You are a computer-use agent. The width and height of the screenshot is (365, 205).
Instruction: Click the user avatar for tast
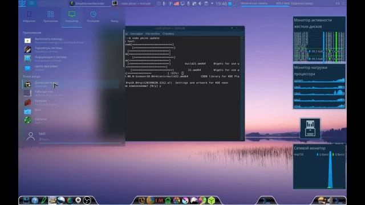31,136
